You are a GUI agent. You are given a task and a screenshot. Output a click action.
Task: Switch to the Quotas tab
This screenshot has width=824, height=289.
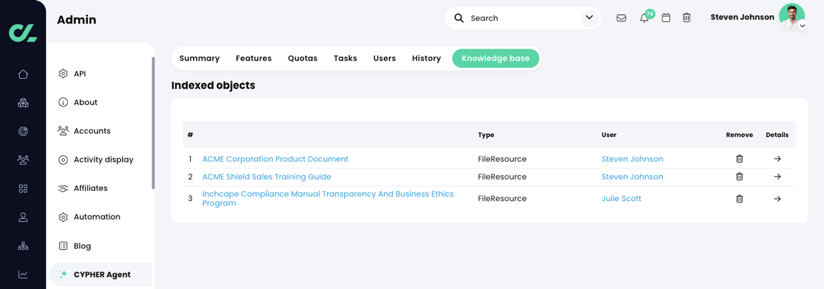pos(303,59)
